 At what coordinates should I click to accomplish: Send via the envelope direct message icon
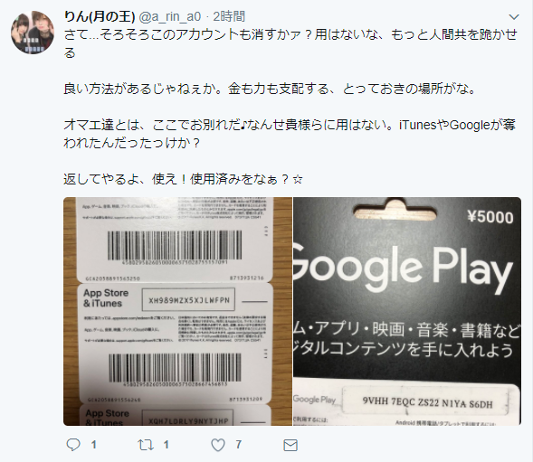[290, 445]
